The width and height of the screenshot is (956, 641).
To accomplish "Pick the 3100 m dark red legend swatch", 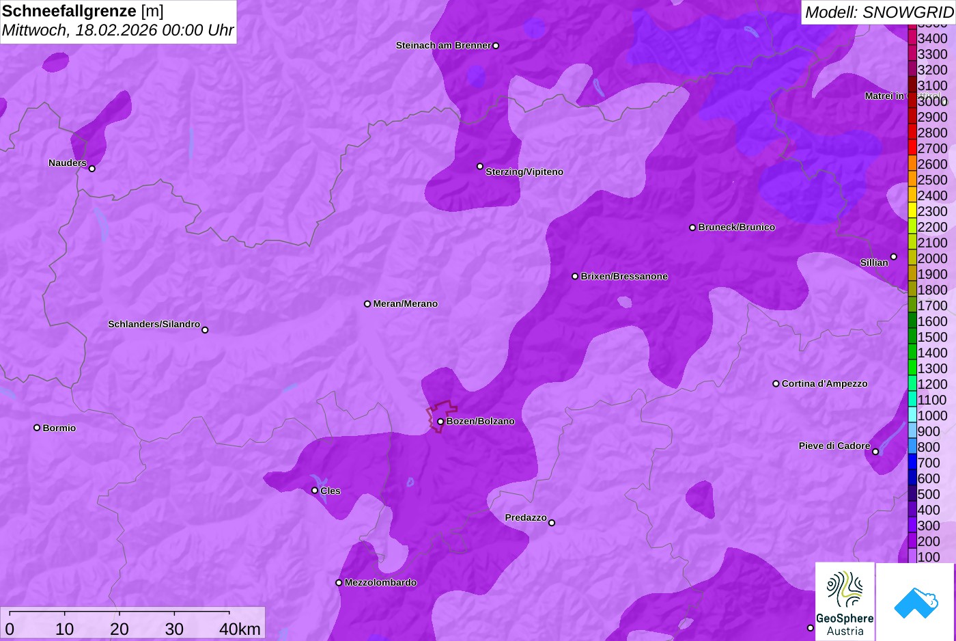I will [x=912, y=85].
